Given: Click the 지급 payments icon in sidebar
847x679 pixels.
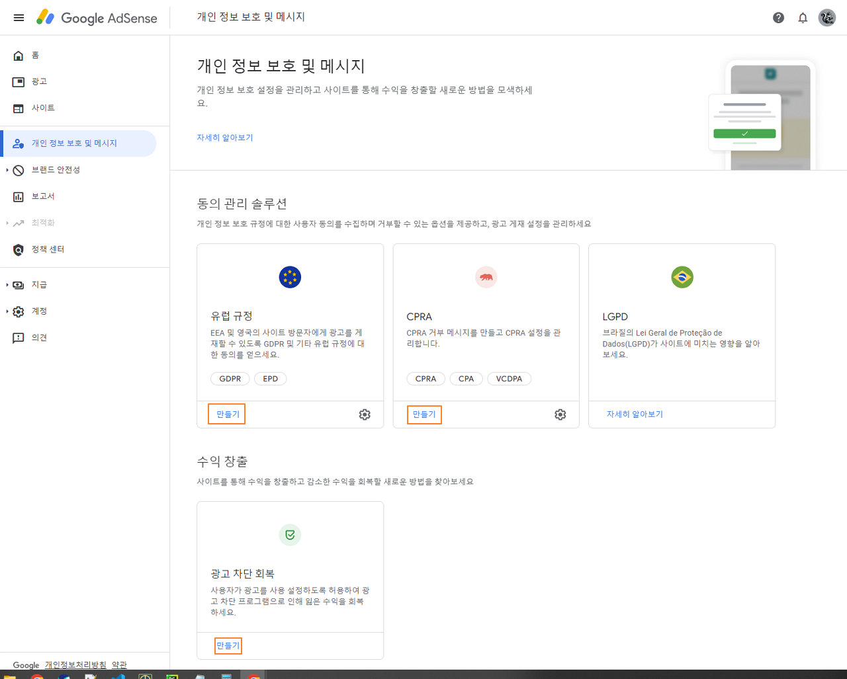Looking at the screenshot, I should tap(19, 285).
